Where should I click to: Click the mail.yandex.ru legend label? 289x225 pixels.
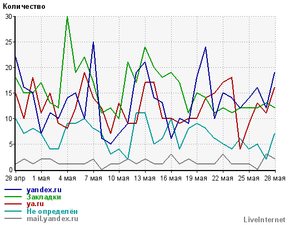(x=52, y=219)
